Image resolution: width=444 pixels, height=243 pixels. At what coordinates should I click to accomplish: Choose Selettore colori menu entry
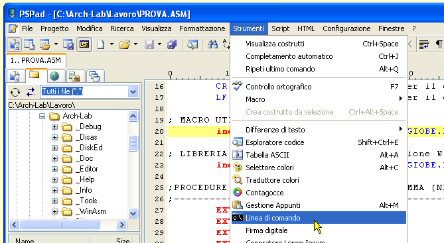[319, 168]
